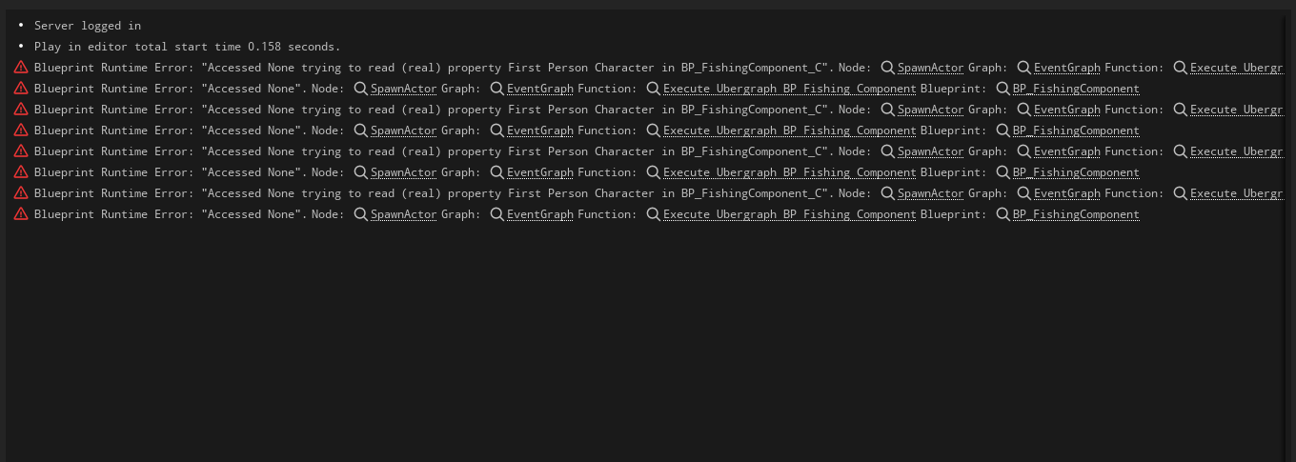Open BP_FishingComponent blueprint link in last error
This screenshot has height=462, width=1296.
pyautogui.click(x=1076, y=214)
